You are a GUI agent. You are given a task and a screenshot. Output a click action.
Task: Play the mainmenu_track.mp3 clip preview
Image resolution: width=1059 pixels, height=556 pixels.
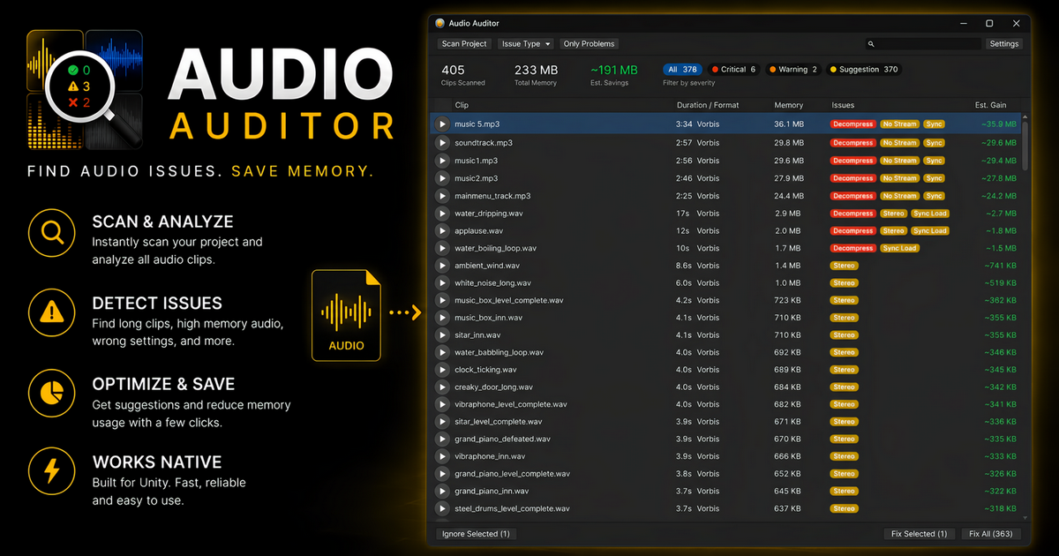click(x=443, y=196)
